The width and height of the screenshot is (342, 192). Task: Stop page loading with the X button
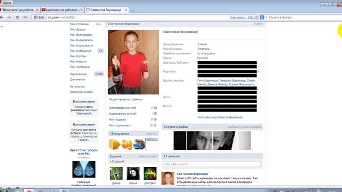click(18, 17)
